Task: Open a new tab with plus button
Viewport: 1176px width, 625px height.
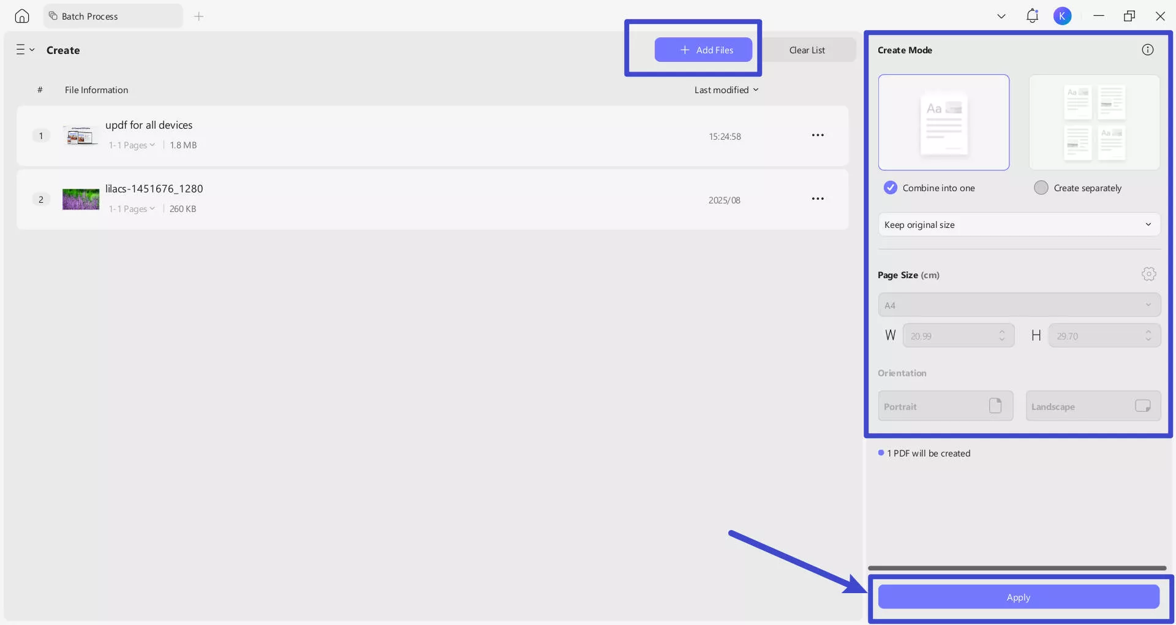Action: [x=198, y=17]
